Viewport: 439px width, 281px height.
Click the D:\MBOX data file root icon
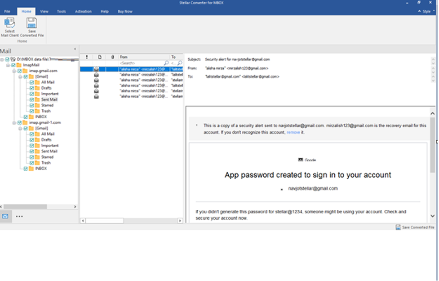13,59
